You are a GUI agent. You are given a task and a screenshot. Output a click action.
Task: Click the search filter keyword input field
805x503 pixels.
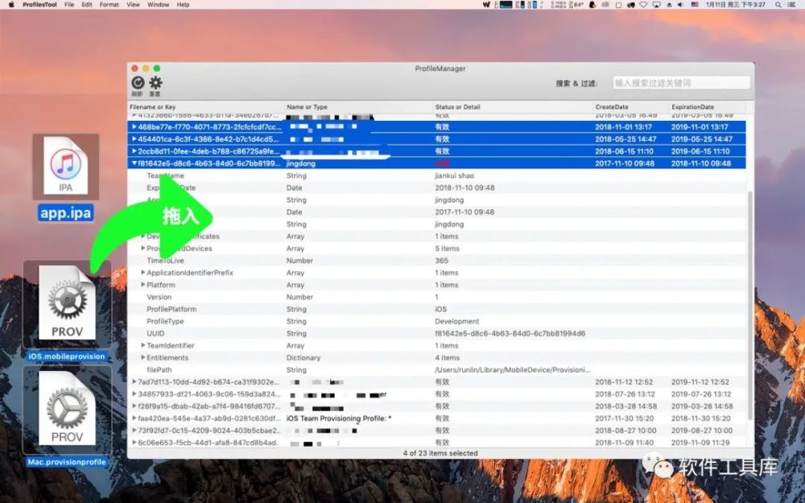pos(681,83)
